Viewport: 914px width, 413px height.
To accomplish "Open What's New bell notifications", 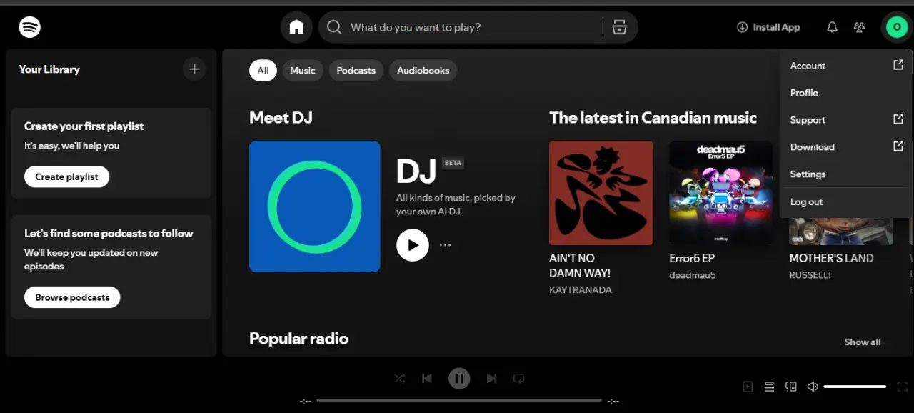I will coord(832,27).
